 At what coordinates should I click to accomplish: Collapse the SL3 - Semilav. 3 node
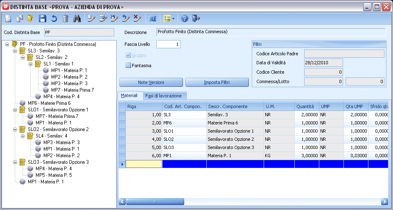[15, 51]
